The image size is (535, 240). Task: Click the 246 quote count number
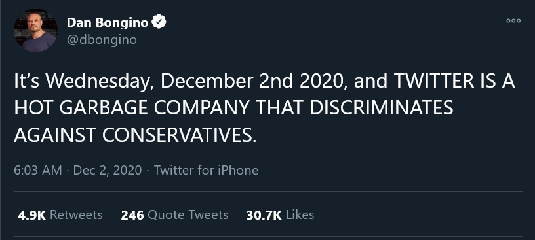pos(132,215)
